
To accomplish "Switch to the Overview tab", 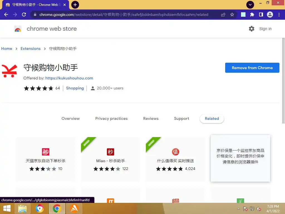I will [70, 118].
